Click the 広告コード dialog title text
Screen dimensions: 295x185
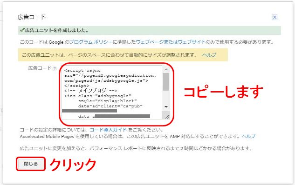pyautogui.click(x=32, y=17)
